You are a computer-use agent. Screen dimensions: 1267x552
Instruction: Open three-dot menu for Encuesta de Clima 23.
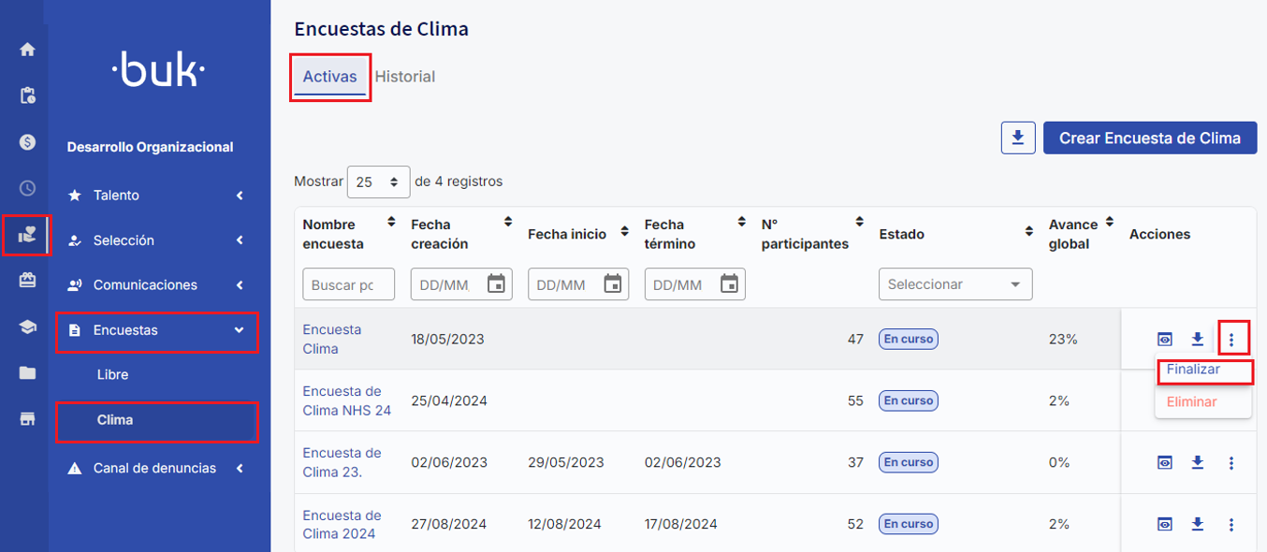click(1231, 462)
